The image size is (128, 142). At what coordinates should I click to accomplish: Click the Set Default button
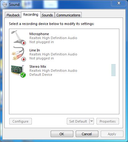(x=78, y=121)
